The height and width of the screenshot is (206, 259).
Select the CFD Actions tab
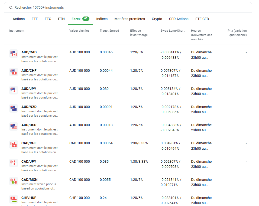point(179,19)
